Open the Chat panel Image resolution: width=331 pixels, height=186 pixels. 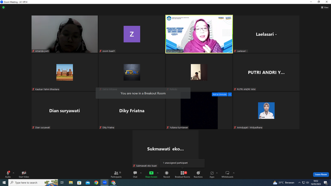click(x=135, y=174)
